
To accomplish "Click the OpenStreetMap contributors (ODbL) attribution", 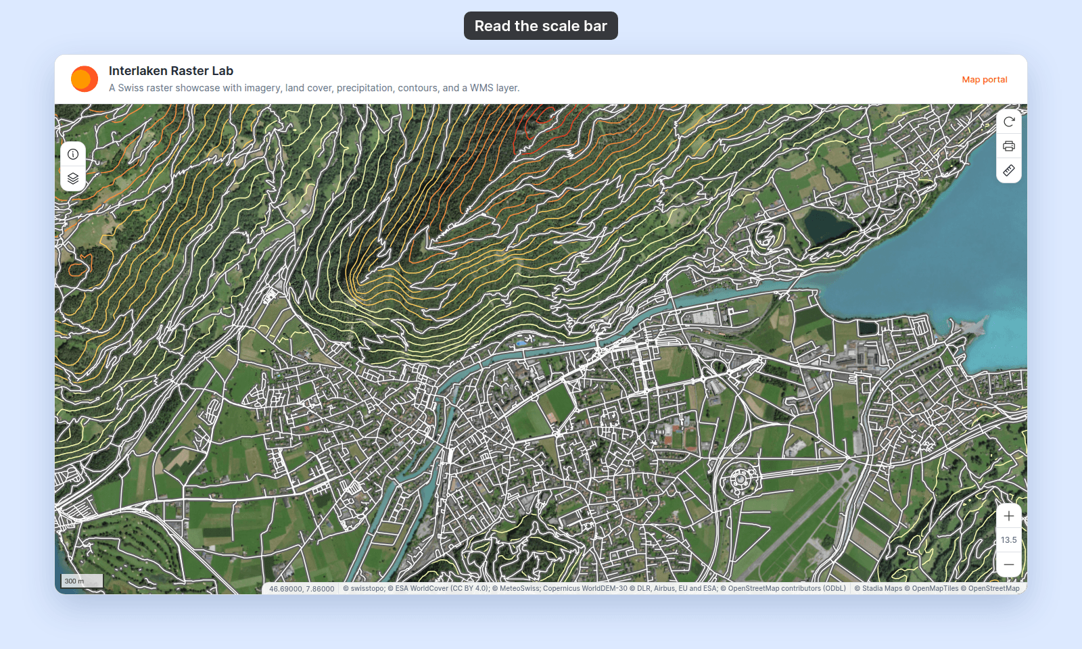I will [783, 589].
